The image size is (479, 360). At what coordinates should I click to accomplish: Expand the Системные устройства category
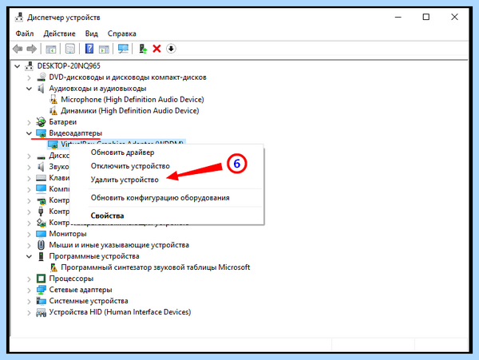(29, 302)
